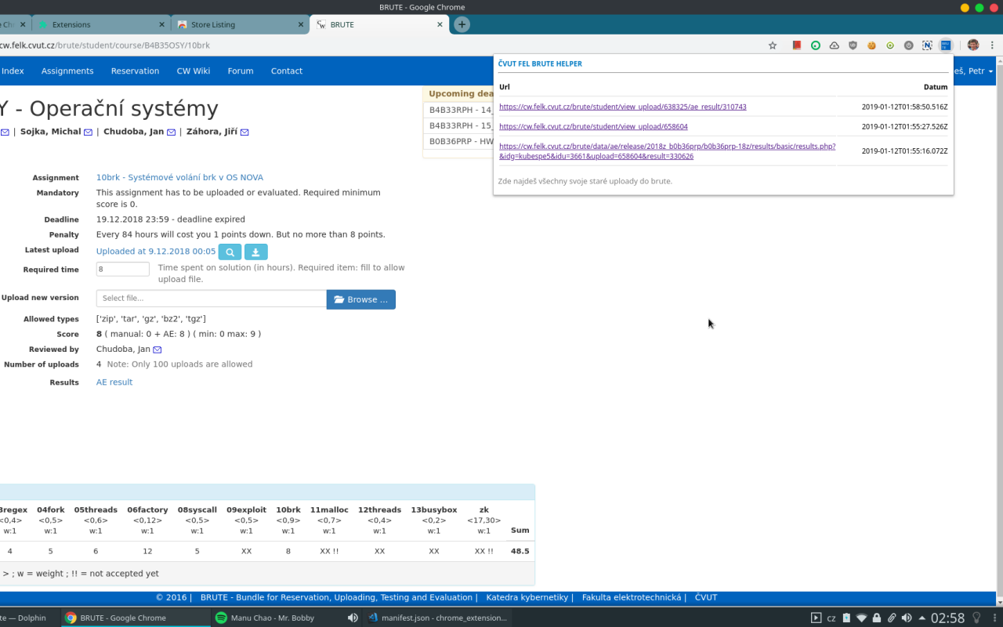Click the cookie extension icon
This screenshot has height=627, width=1003.
[871, 45]
